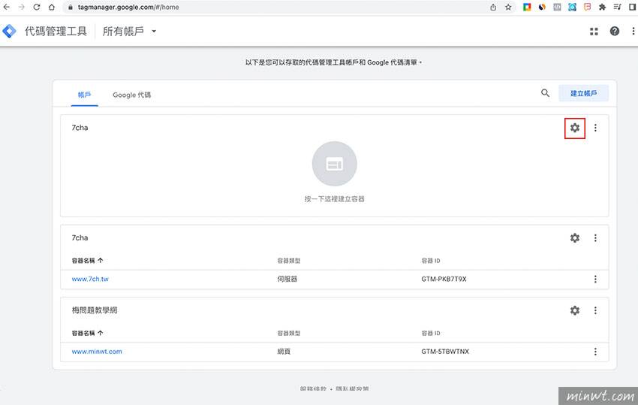
Task: Click the browser back arrow
Action: click(7, 7)
